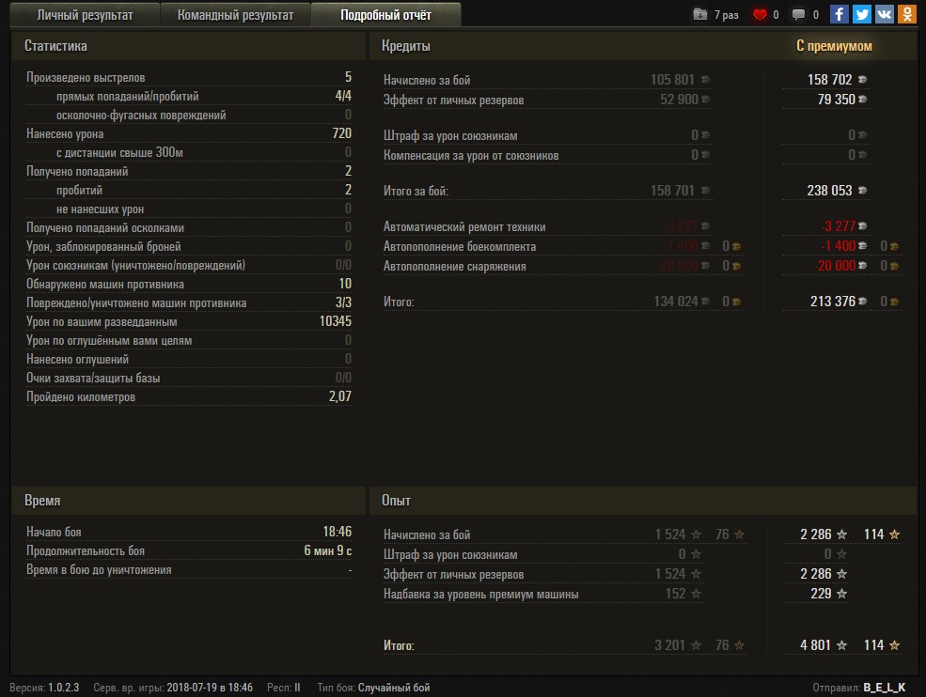The image size is (926, 697).
Task: Click Обнаружено машин противника row
Action: (x=189, y=284)
